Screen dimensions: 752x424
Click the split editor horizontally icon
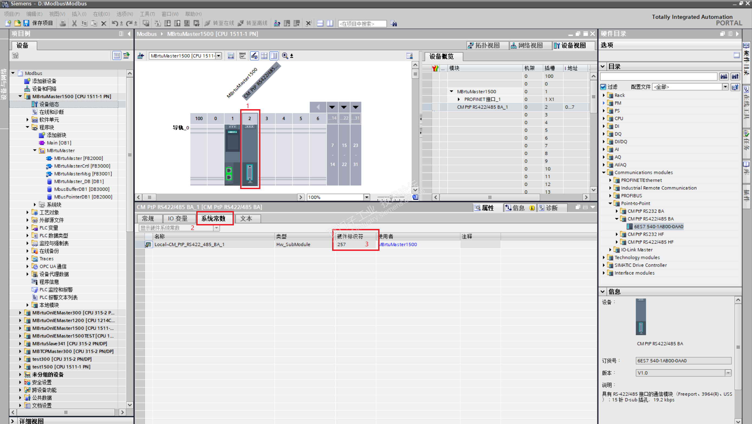point(320,23)
